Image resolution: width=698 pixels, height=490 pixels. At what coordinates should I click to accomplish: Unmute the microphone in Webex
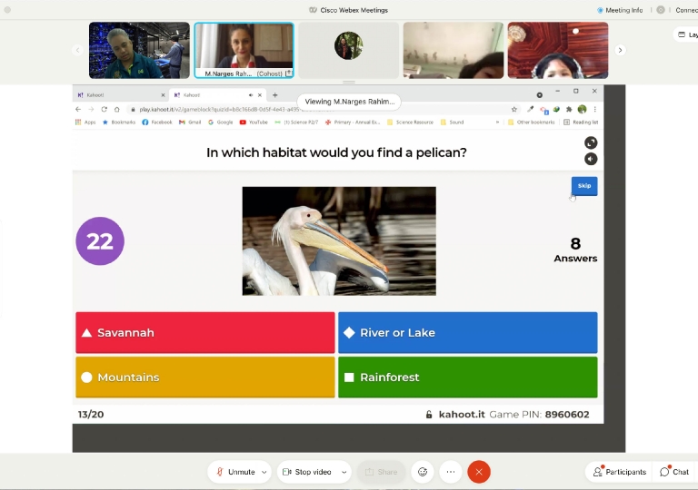(x=235, y=472)
